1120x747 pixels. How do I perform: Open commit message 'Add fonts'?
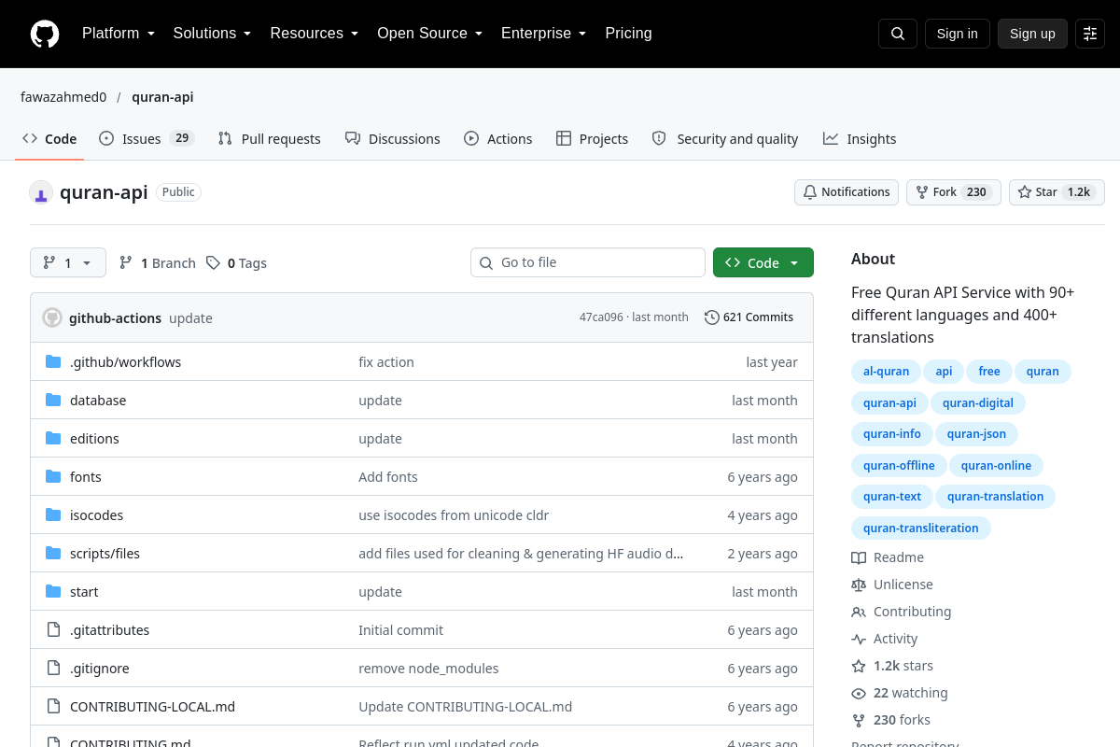point(388,477)
